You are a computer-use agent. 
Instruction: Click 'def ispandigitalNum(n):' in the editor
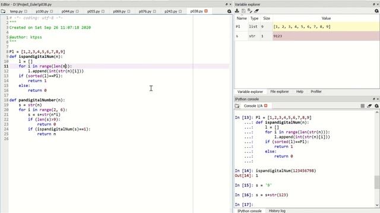(36, 57)
